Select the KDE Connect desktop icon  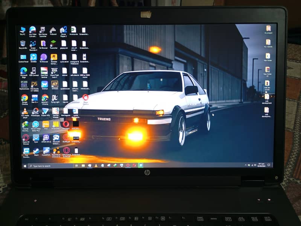(x=33, y=71)
